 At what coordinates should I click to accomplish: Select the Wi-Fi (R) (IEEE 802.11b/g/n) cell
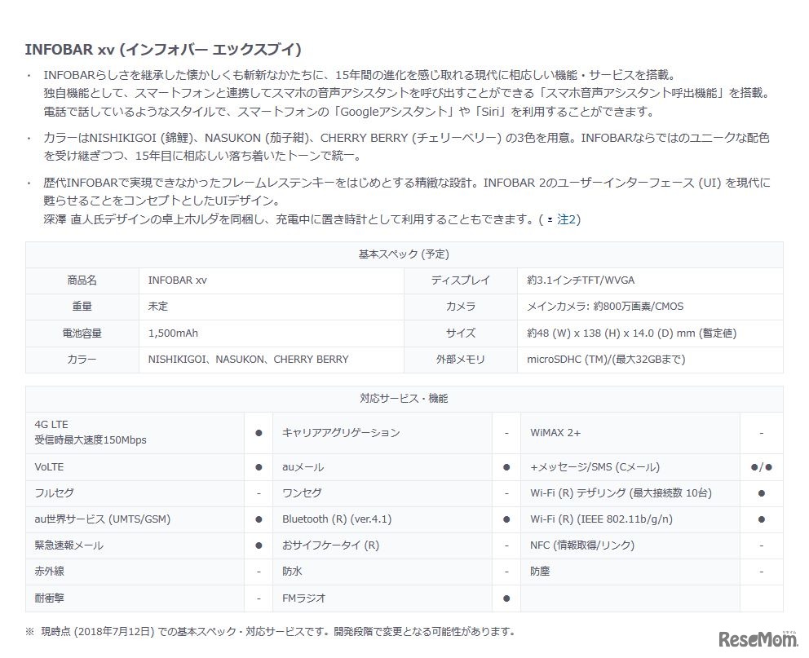(630, 520)
